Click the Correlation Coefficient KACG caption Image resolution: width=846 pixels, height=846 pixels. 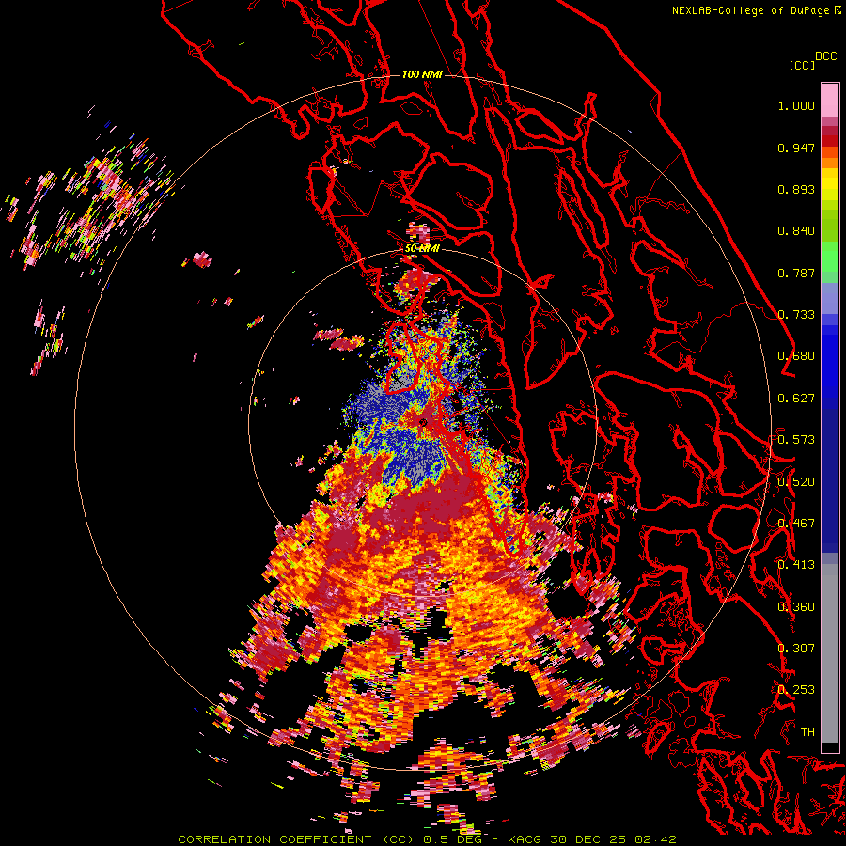427,839
